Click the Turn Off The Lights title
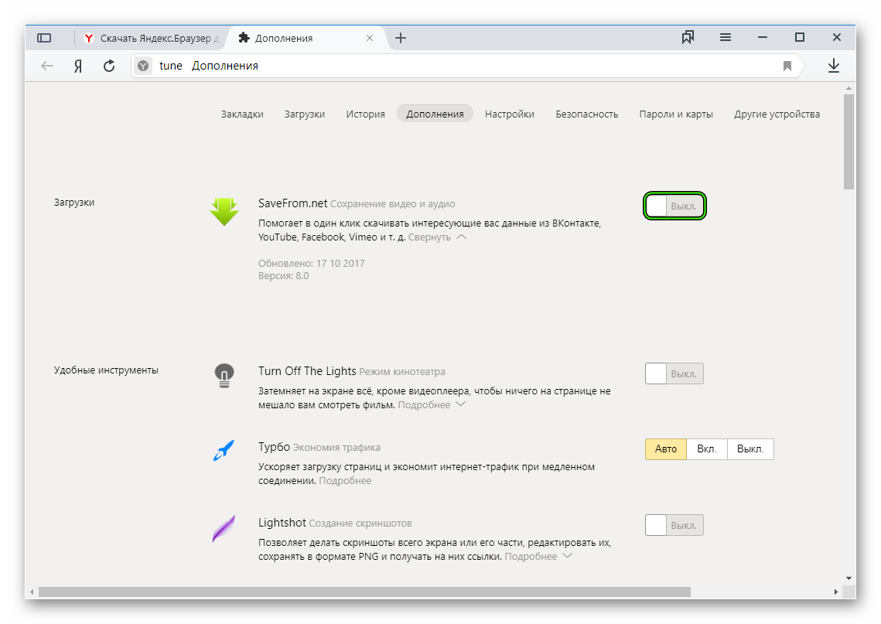This screenshot has height=624, width=881. (307, 370)
